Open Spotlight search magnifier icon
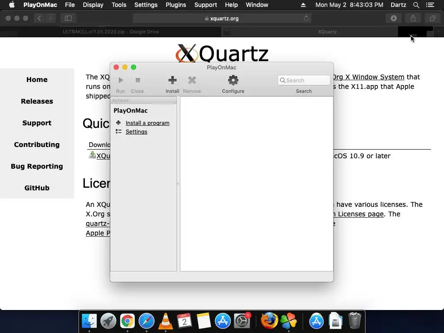444x333 pixels. click(x=416, y=5)
